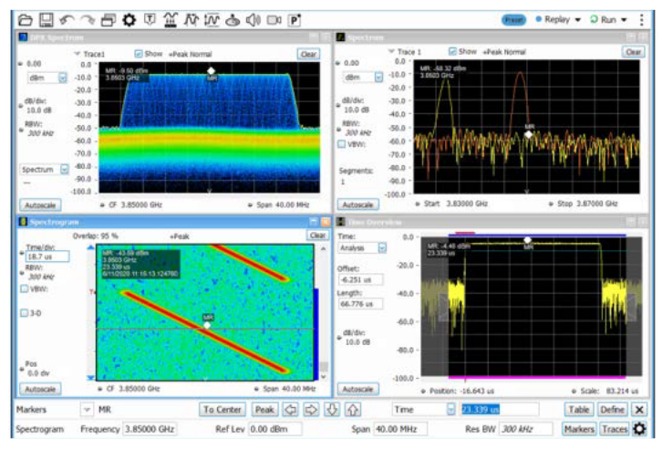
Task: Open the Markers MR selection dropdown
Action: click(88, 410)
